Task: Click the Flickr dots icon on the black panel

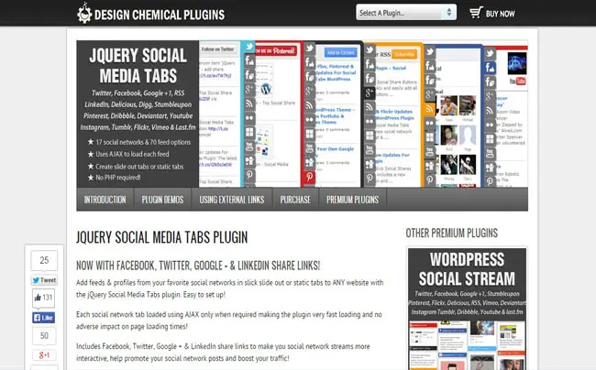Action: tap(370, 122)
